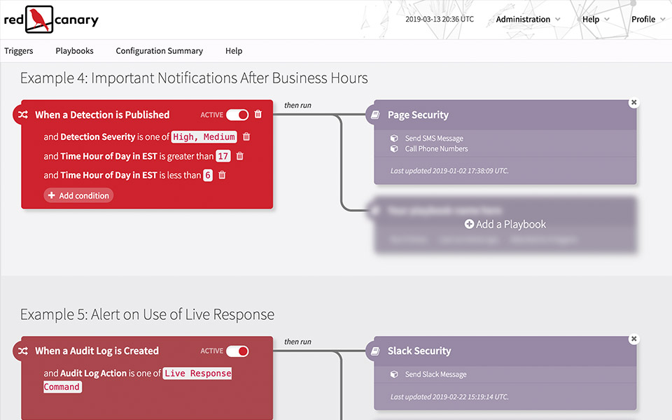The height and width of the screenshot is (420, 672).
Task: Click the Slack Security book icon
Action: pos(376,351)
